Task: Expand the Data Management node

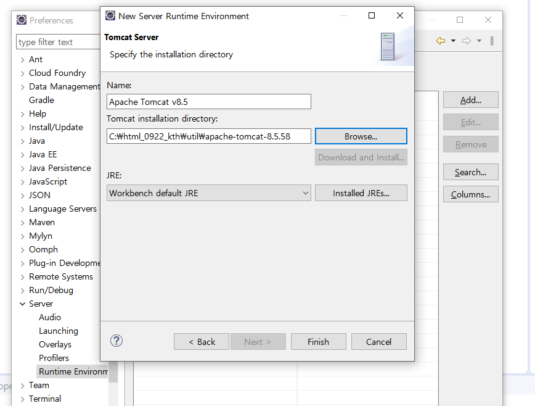Action: click(x=23, y=87)
